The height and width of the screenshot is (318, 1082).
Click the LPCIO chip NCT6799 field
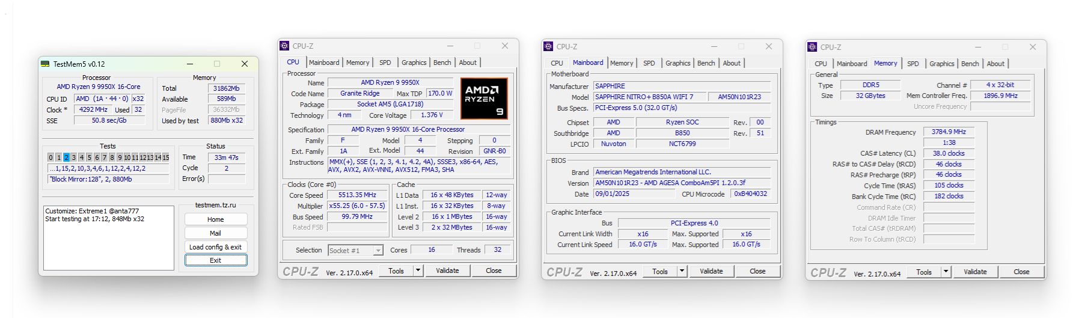(682, 144)
